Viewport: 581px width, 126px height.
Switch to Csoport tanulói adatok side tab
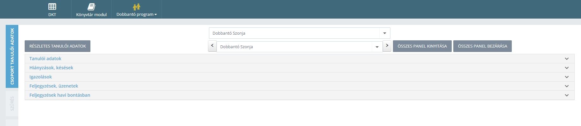pos(12,56)
